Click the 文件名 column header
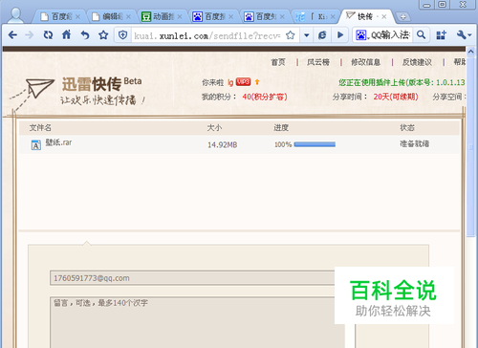Image resolution: width=478 pixels, height=348 pixels. [x=40, y=128]
